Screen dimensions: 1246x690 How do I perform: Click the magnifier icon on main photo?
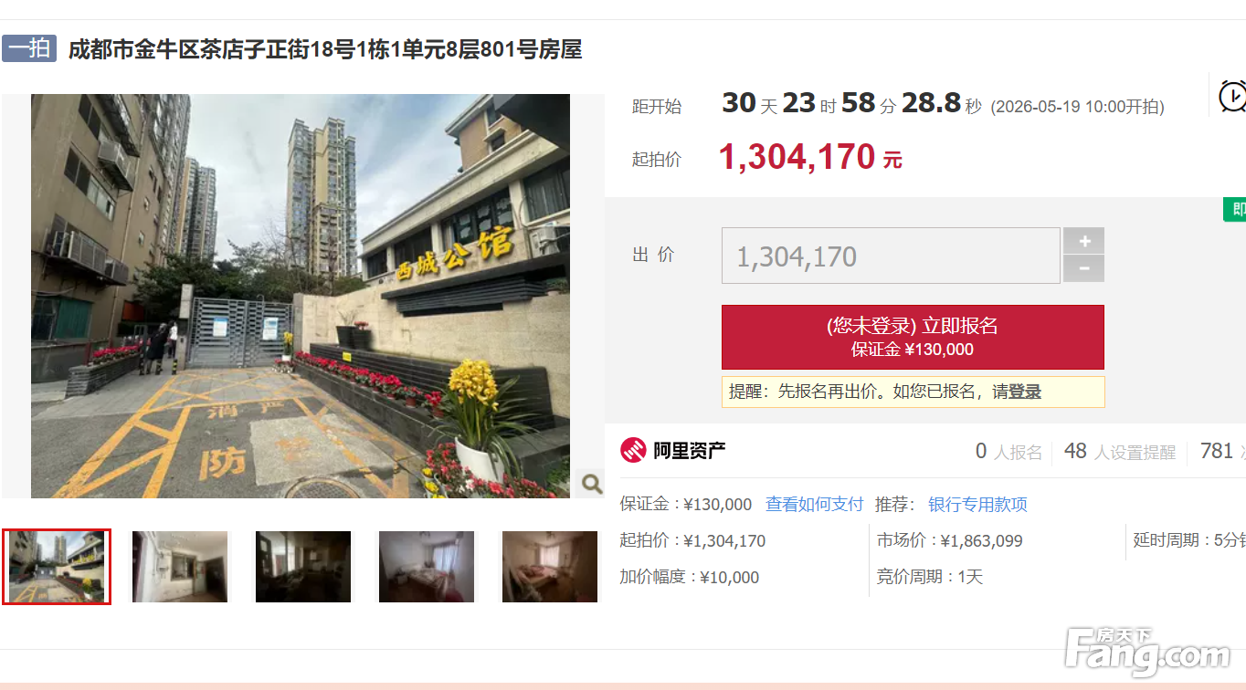coord(590,483)
